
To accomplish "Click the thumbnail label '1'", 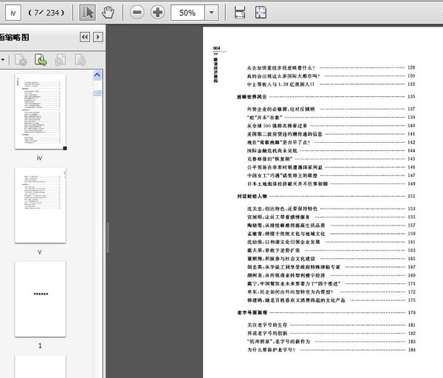I will tap(40, 345).
